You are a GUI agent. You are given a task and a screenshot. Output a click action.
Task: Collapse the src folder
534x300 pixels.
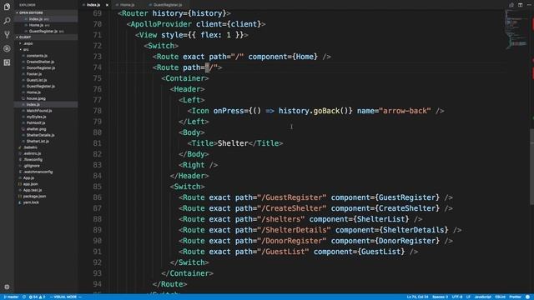point(26,50)
